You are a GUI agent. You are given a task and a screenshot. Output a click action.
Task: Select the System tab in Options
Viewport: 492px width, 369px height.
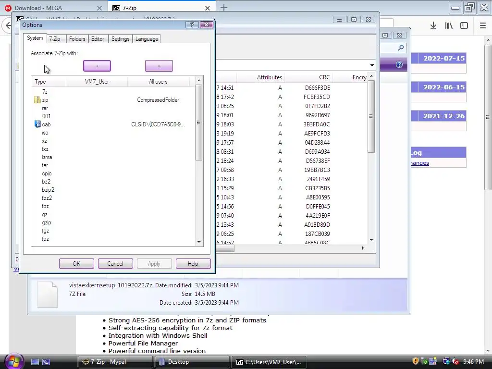click(x=35, y=38)
